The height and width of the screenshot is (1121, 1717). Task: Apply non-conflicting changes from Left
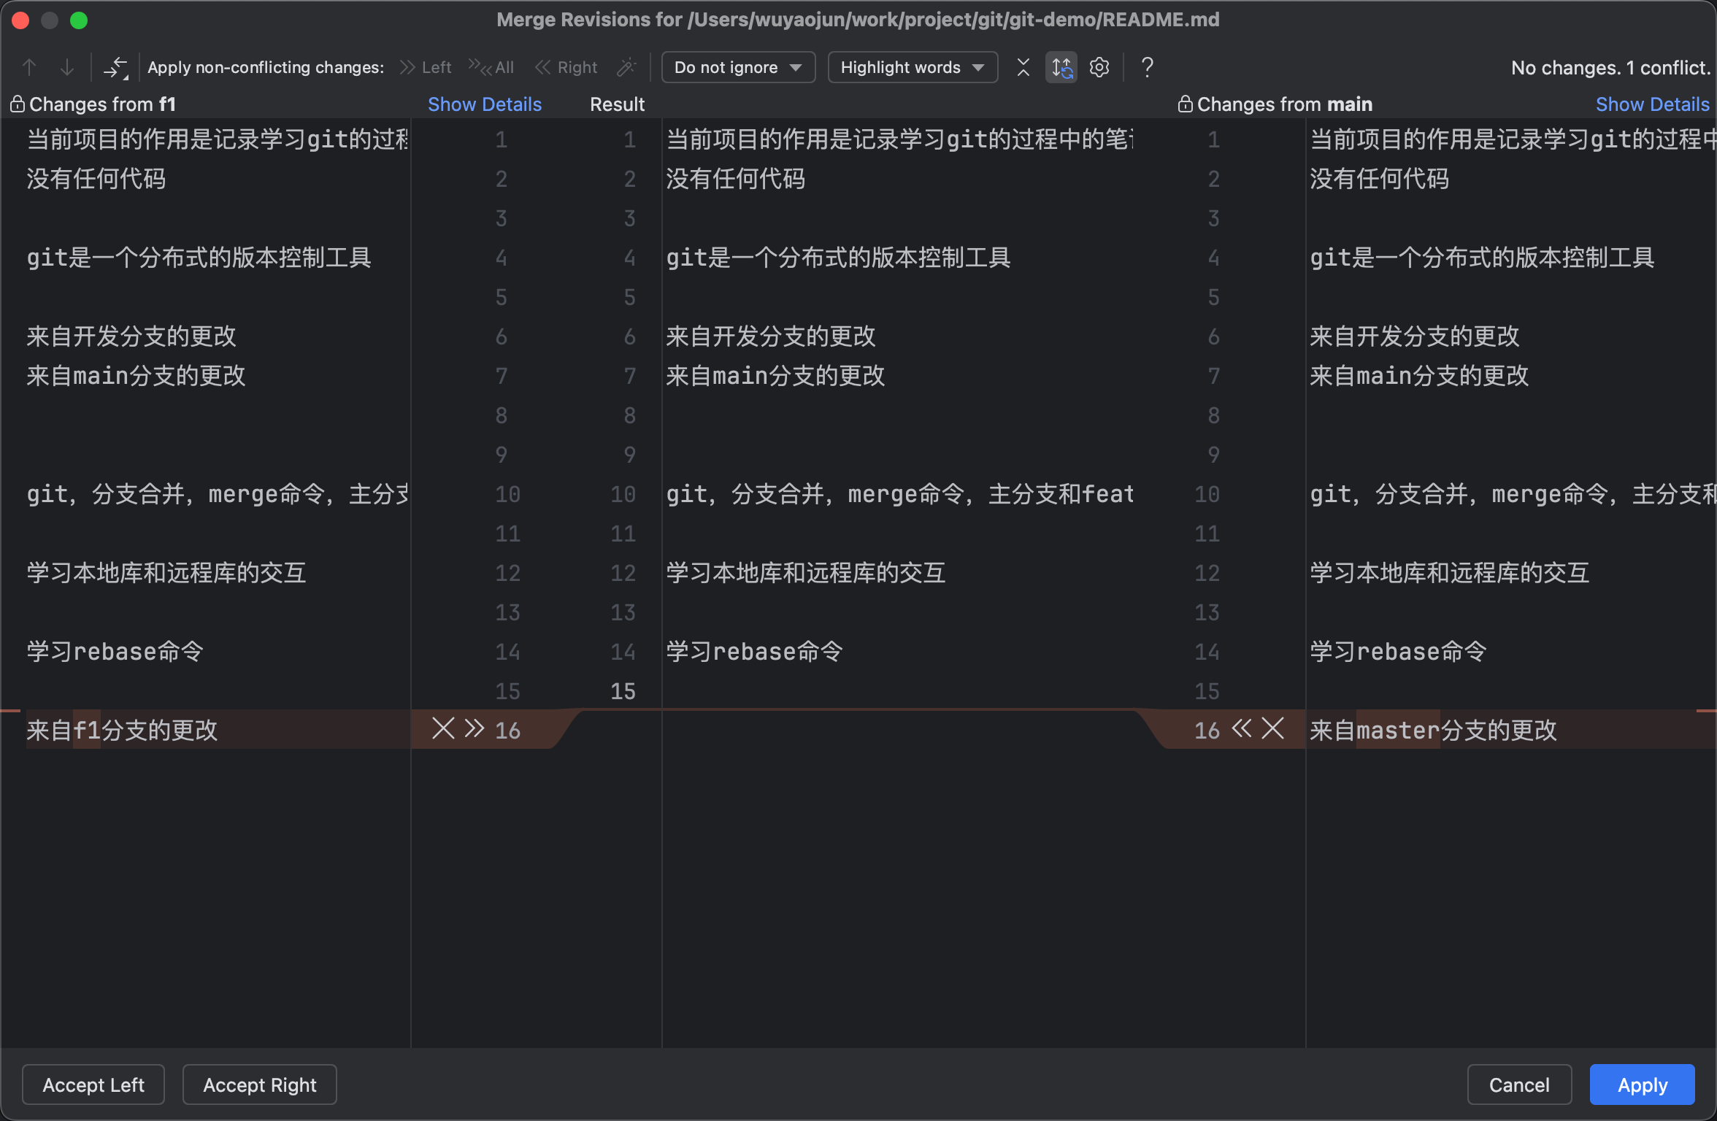[x=426, y=67]
